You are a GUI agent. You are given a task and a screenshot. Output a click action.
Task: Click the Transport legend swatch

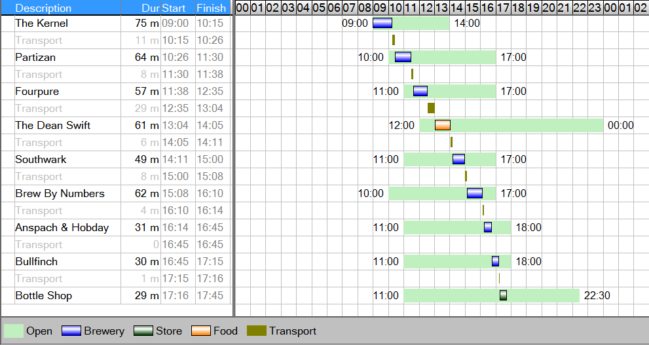(x=257, y=331)
